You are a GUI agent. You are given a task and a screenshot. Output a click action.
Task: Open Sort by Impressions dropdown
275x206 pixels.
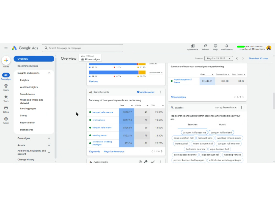pyautogui.click(x=230, y=107)
